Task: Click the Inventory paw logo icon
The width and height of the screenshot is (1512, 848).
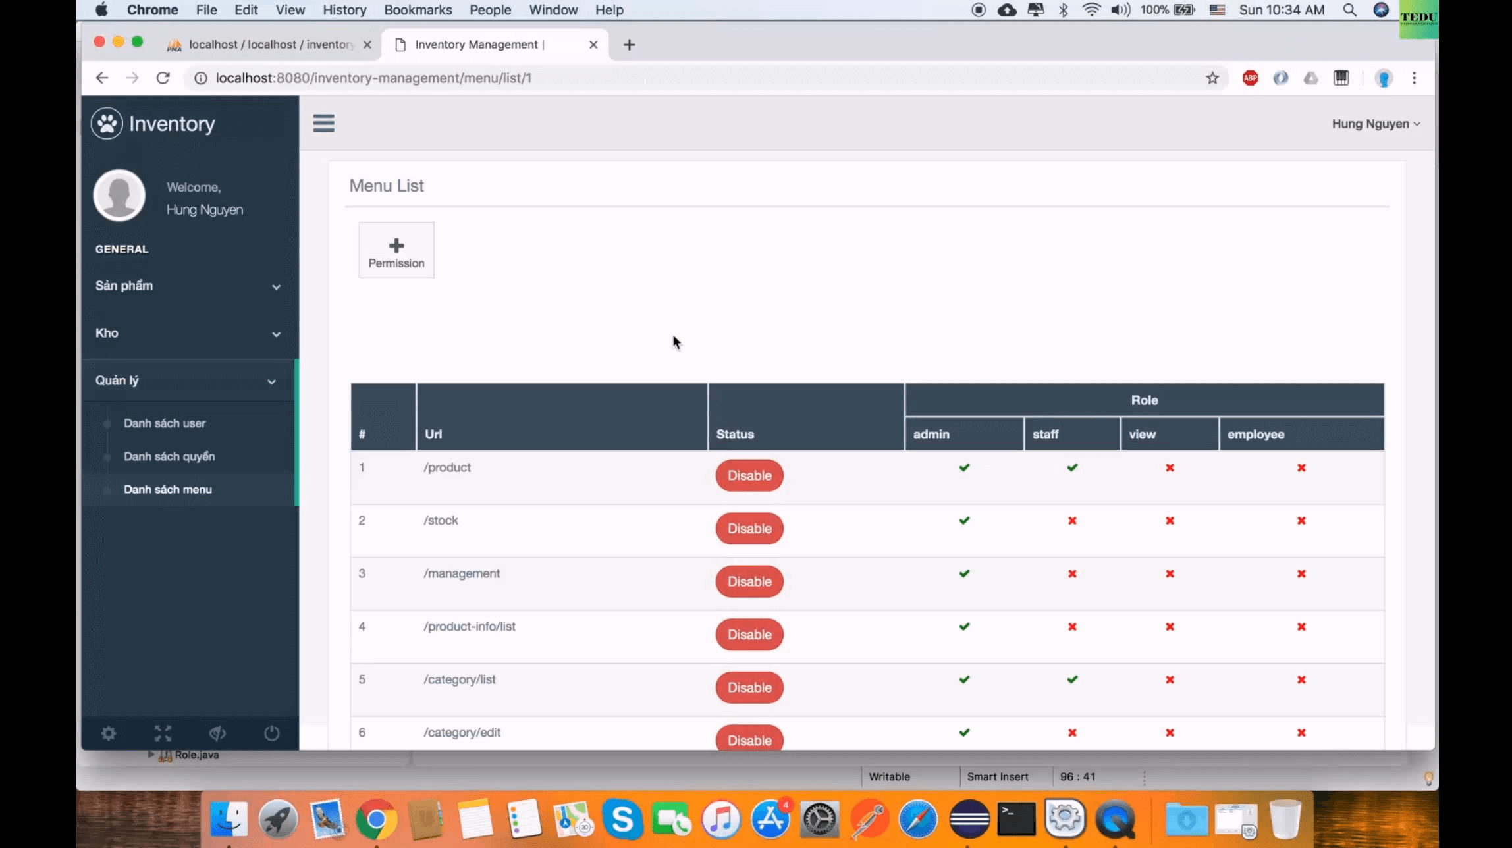Action: click(107, 123)
